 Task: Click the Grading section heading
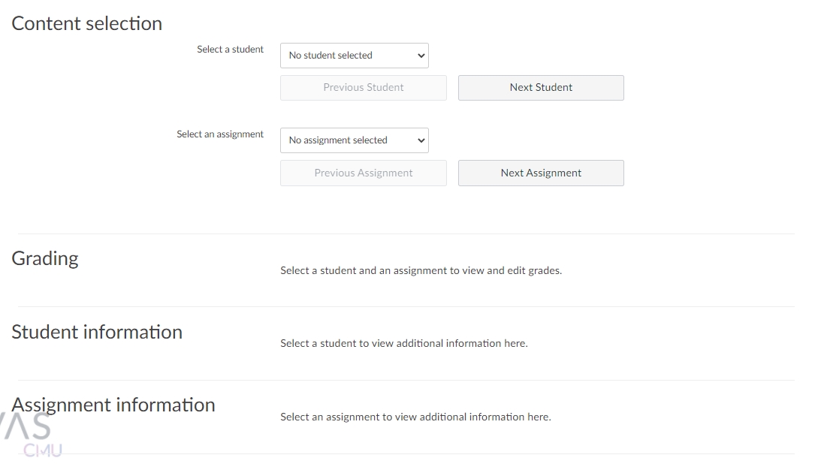point(45,258)
